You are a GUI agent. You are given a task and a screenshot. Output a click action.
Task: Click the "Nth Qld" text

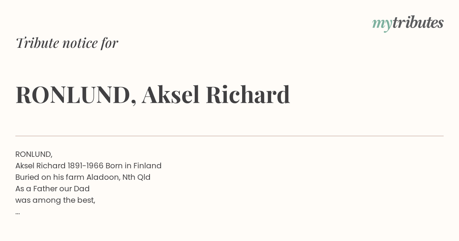tap(136, 177)
